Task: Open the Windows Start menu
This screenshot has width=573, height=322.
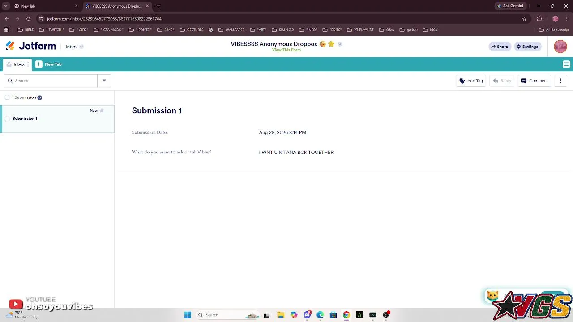Action: [x=188, y=315]
